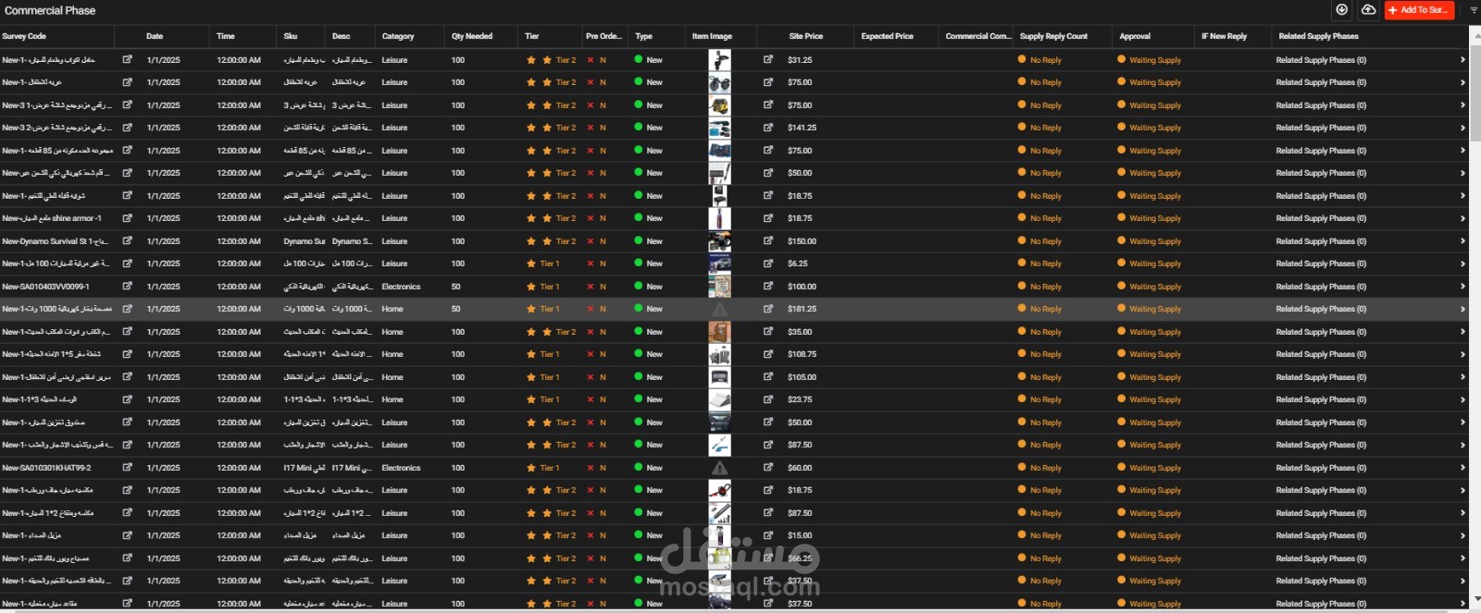Click image link icon left of $108.75 price
Screen dimensions: 1481x613
tap(768, 354)
